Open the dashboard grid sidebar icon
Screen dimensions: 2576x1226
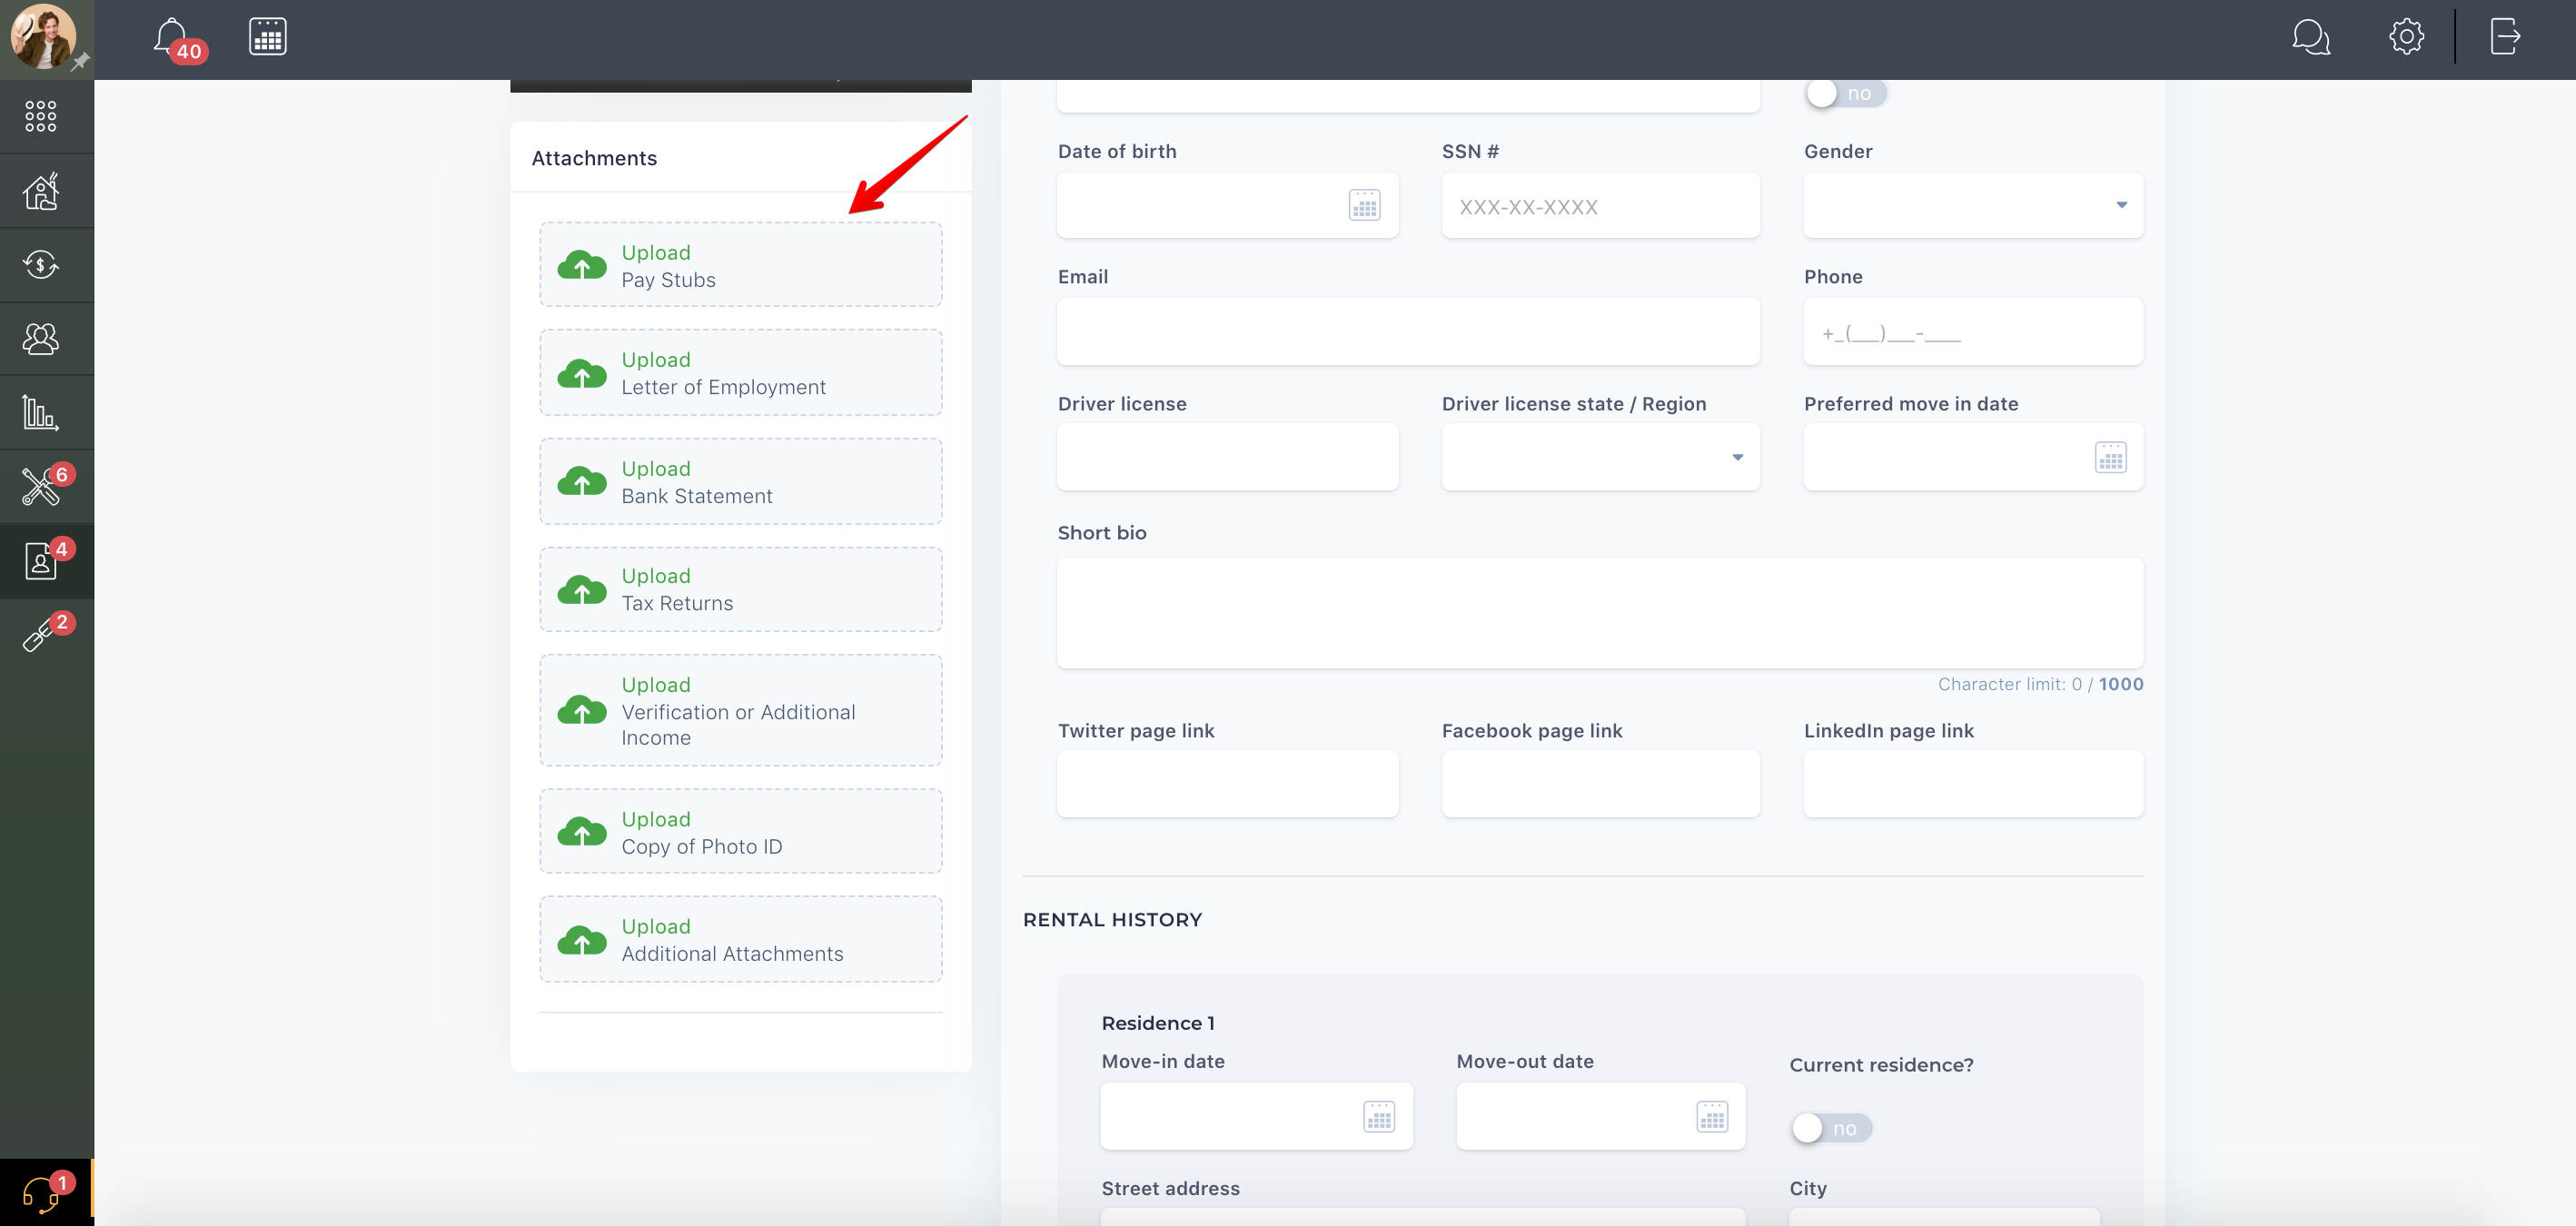[x=41, y=116]
